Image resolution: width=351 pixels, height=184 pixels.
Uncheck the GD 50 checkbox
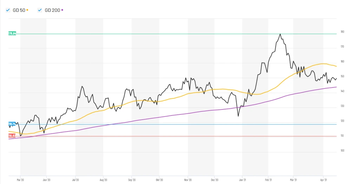click(8, 10)
